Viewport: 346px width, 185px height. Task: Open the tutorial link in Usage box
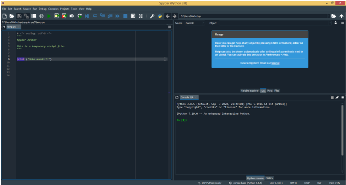(x=275, y=63)
